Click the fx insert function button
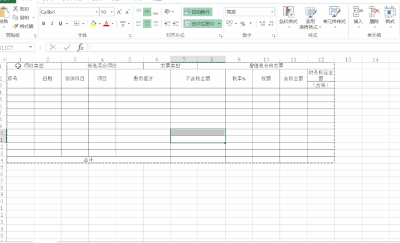Screen dimensions: 400x243 (81, 47)
